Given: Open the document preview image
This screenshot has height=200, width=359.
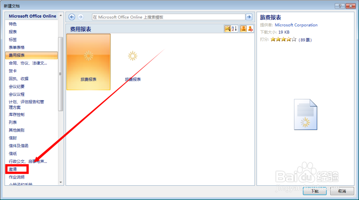Looking at the screenshot, I should (306, 114).
